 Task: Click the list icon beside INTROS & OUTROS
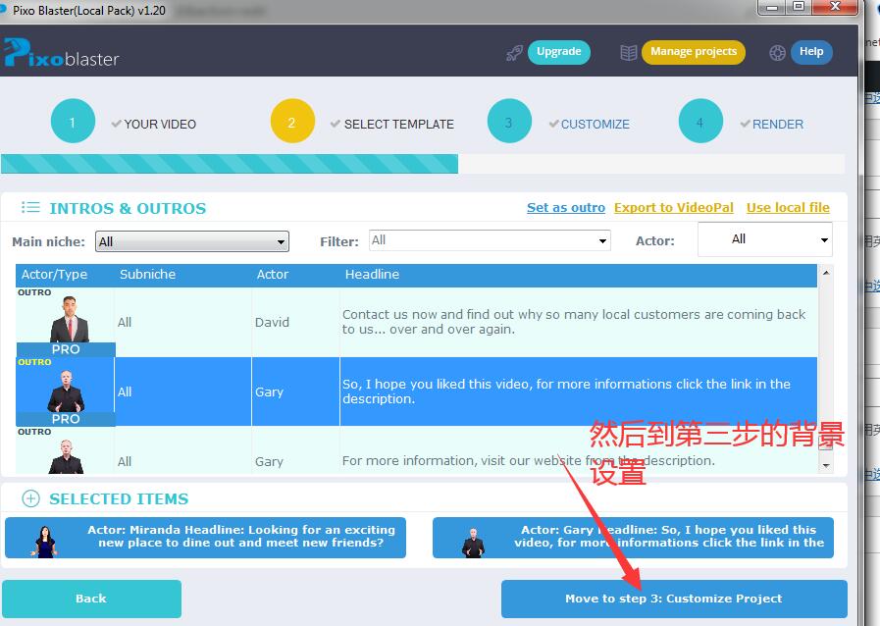pyautogui.click(x=30, y=207)
